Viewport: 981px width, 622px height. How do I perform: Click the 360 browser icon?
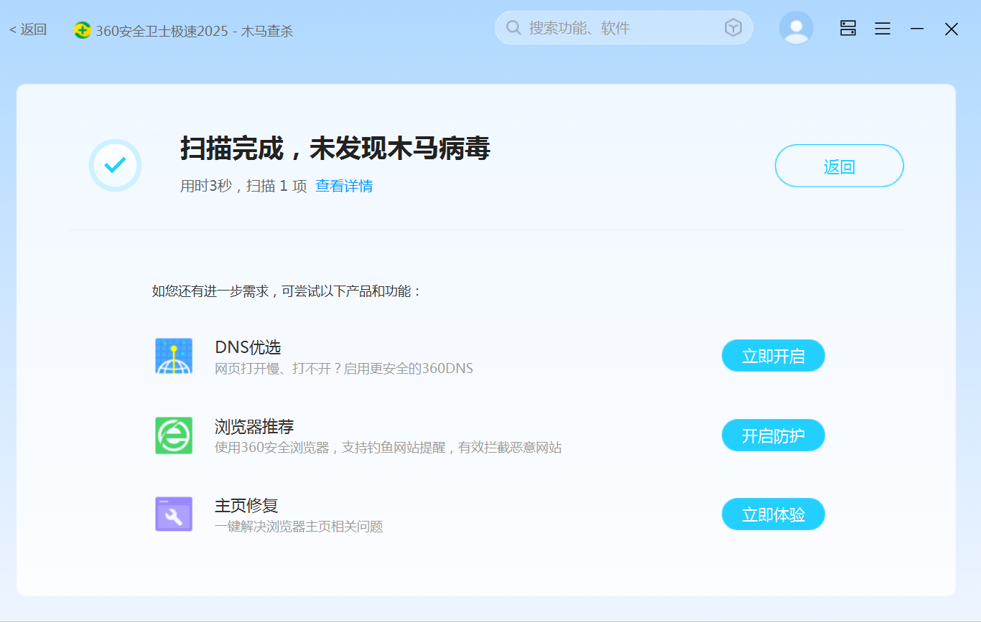174,435
